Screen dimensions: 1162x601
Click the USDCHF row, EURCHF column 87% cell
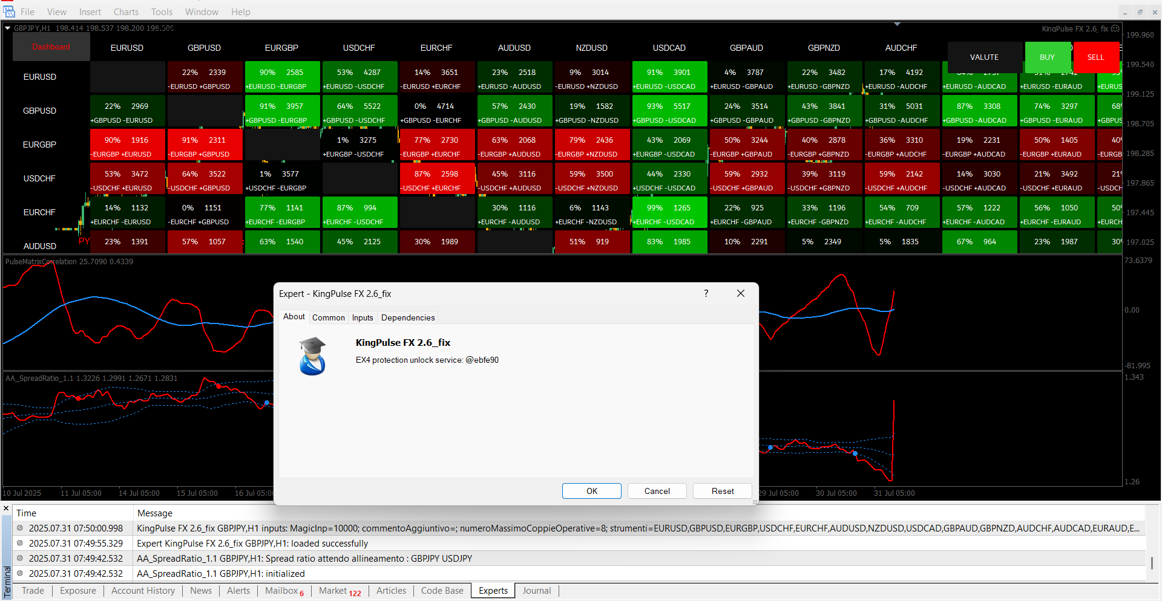tap(437, 178)
